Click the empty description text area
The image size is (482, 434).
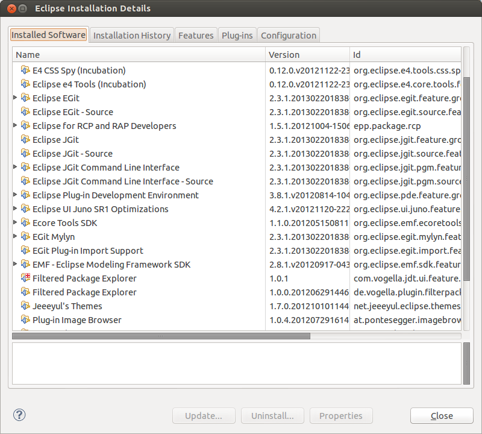(237, 363)
